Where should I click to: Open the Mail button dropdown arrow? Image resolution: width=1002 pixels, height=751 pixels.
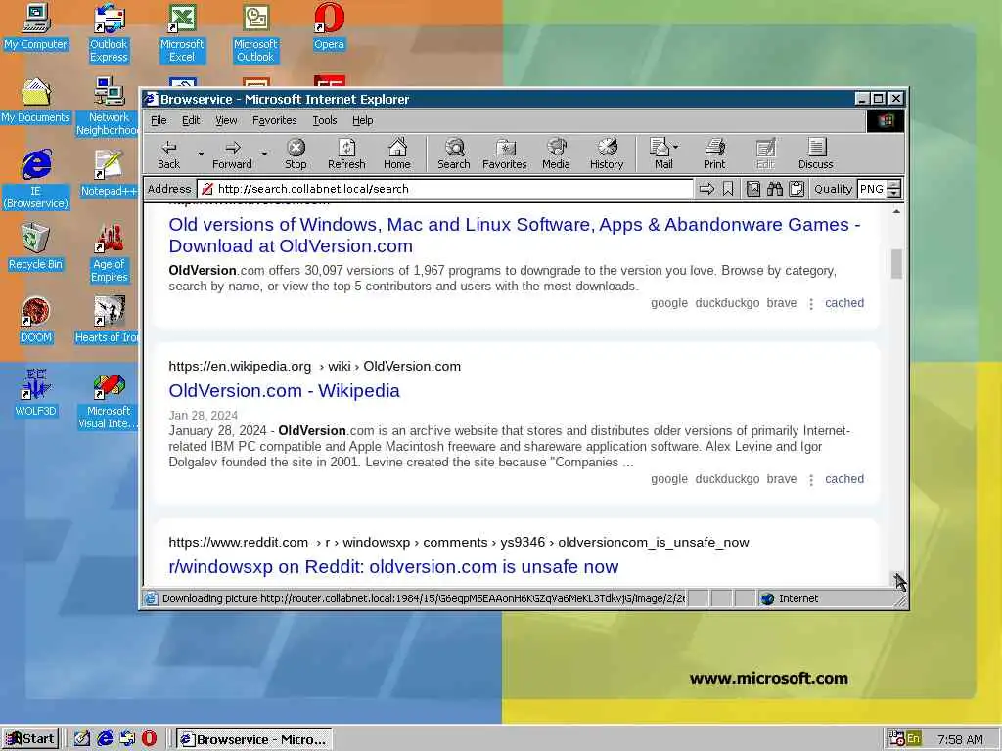click(x=676, y=147)
